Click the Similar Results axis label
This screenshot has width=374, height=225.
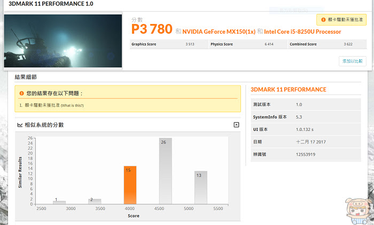click(20, 172)
